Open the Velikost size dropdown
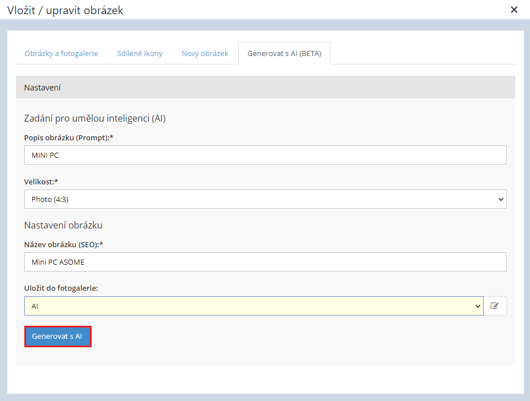This screenshot has width=530, height=401. click(265, 199)
